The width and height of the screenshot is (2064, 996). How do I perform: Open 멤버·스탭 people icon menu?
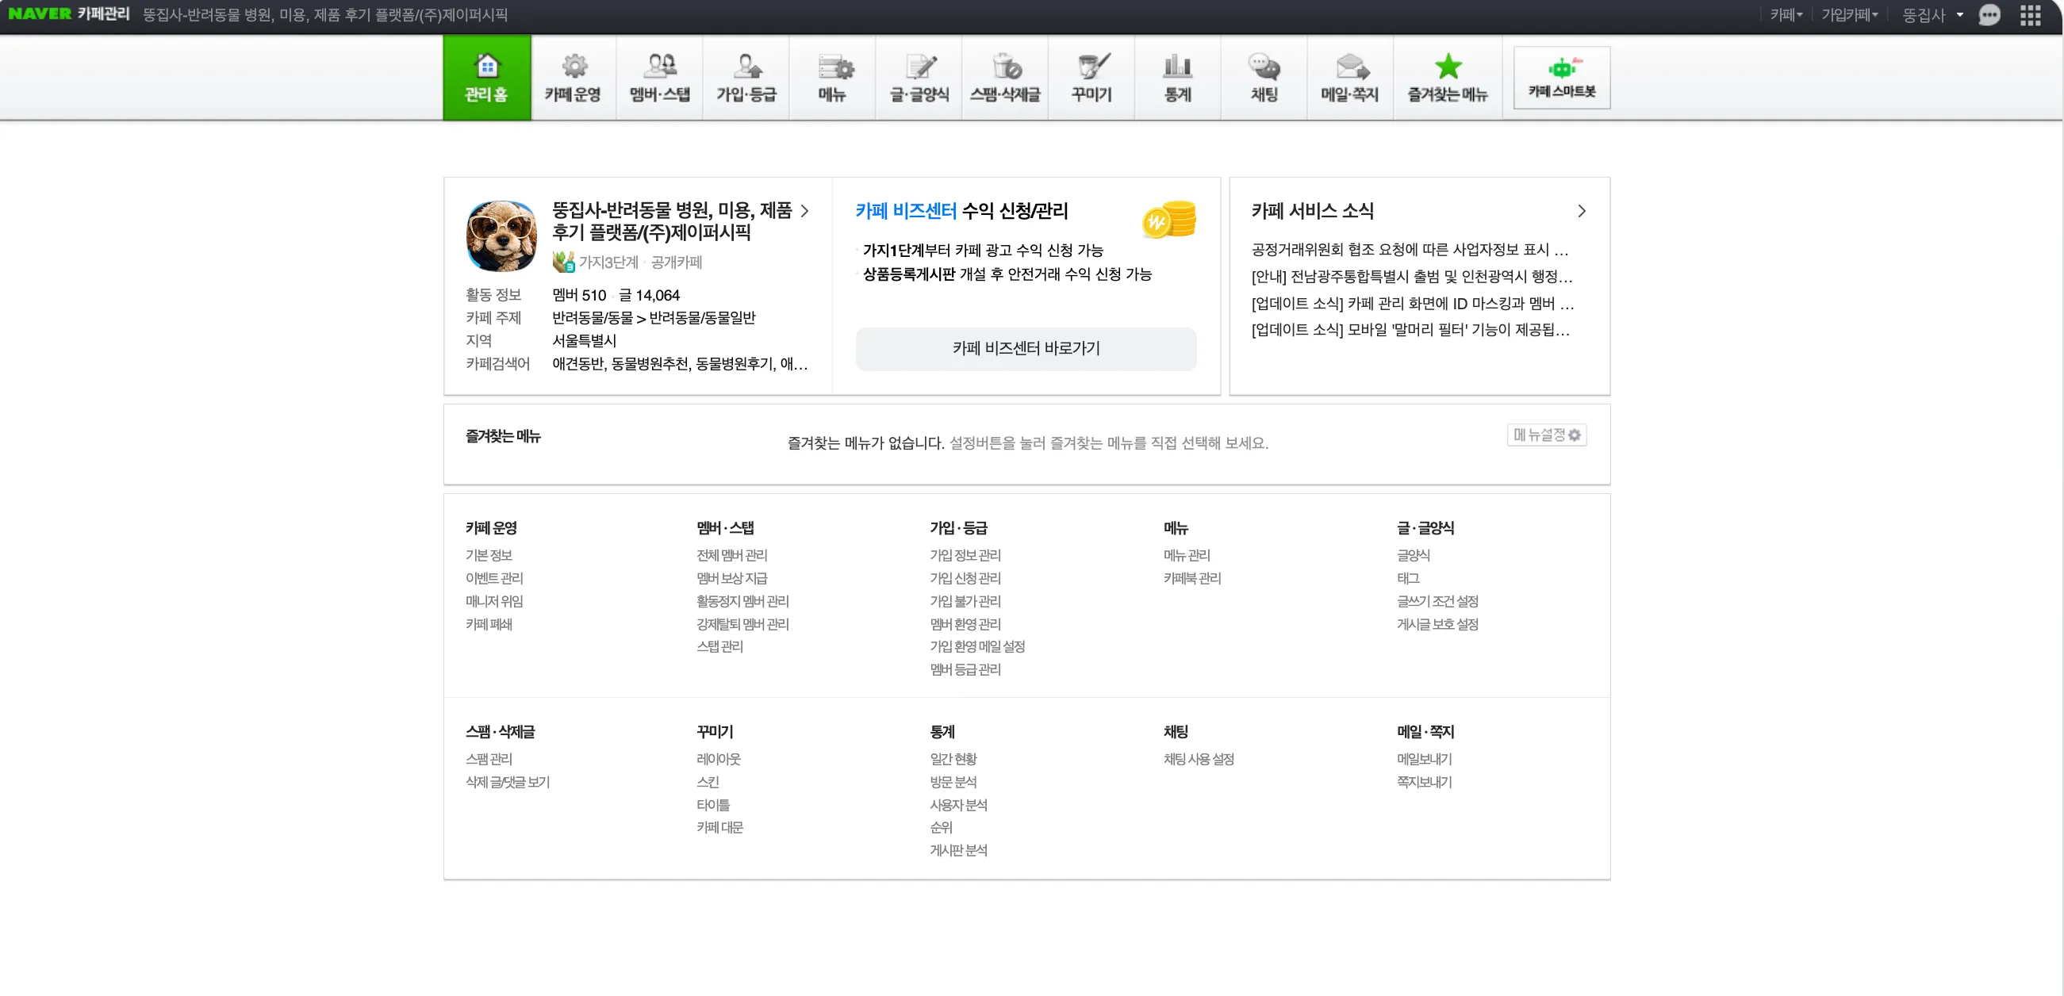(659, 78)
